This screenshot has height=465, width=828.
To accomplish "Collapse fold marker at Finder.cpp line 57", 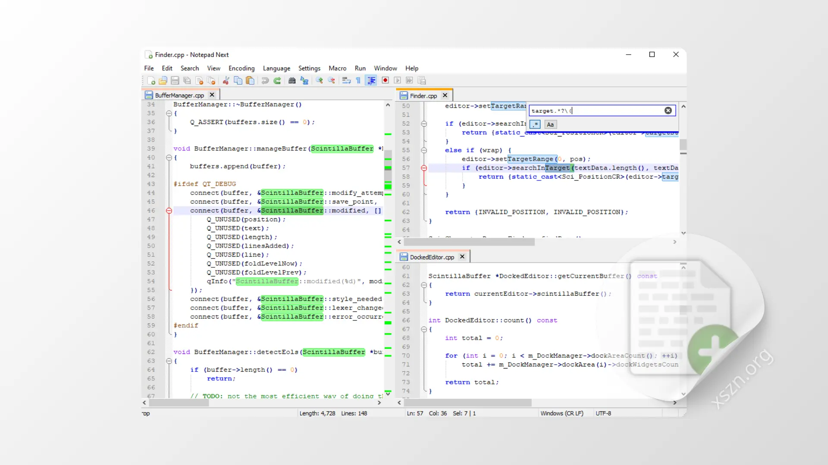I will (424, 168).
